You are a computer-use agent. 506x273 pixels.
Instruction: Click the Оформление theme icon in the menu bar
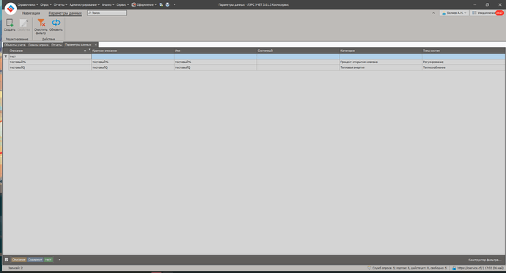click(x=133, y=5)
